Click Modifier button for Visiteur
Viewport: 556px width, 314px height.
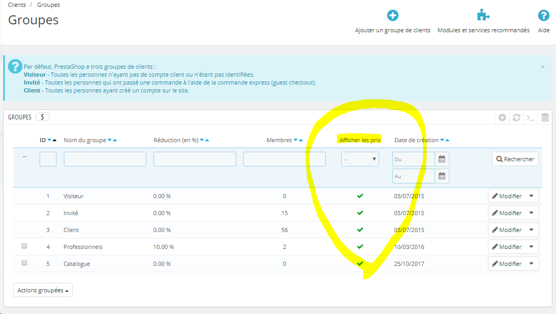[x=507, y=196]
